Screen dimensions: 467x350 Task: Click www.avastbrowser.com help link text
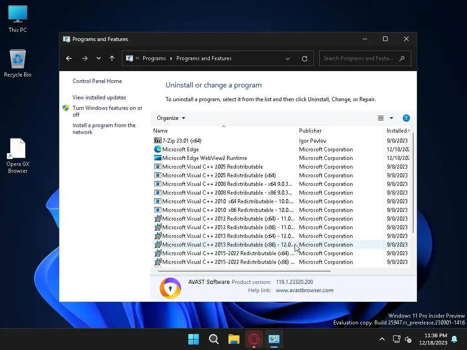point(304,290)
